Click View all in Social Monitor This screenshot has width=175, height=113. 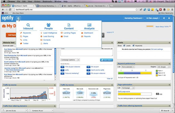(110, 79)
